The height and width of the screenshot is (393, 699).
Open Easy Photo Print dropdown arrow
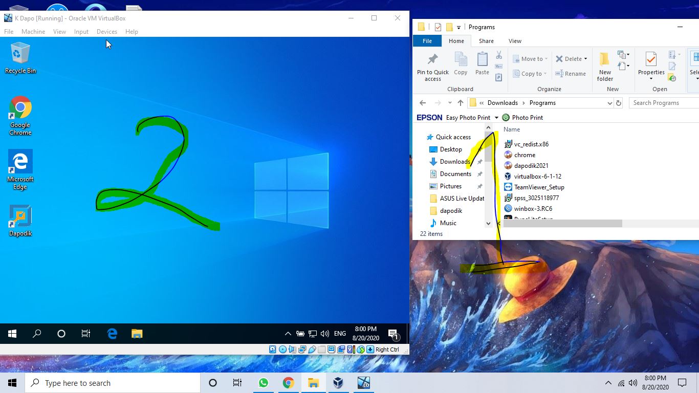pyautogui.click(x=496, y=118)
